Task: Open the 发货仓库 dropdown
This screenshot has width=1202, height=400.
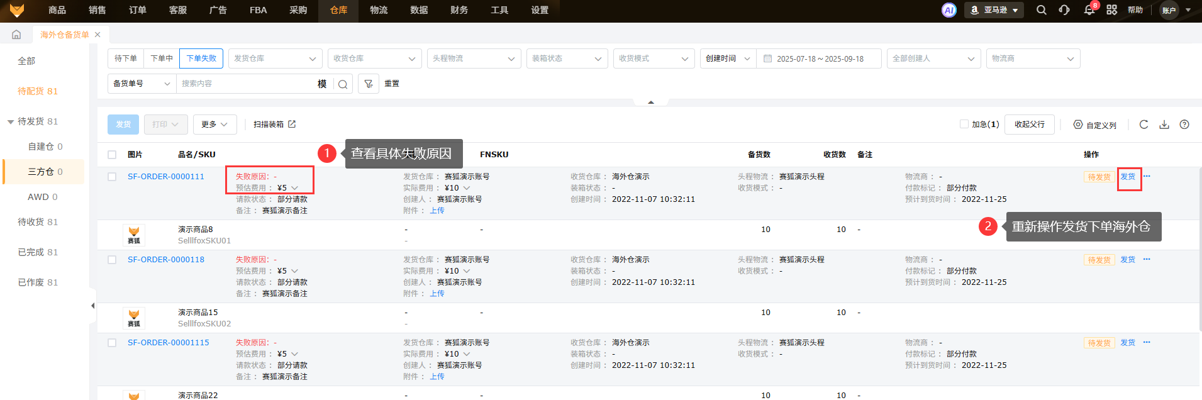Action: click(x=275, y=58)
